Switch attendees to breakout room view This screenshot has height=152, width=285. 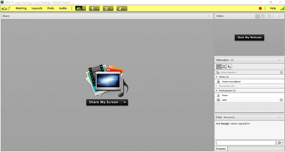[224, 66]
